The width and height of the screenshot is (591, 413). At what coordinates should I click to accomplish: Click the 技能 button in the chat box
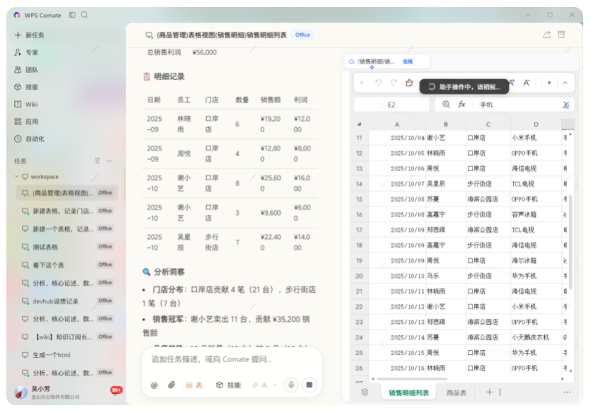[228, 385]
